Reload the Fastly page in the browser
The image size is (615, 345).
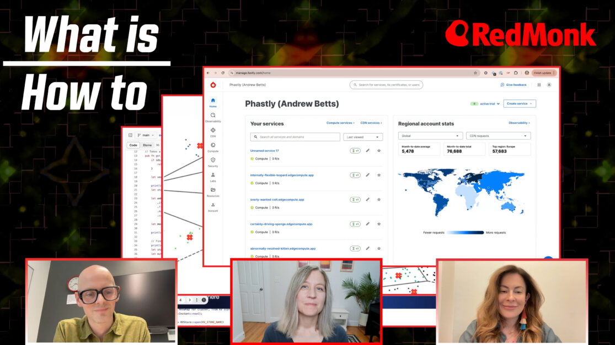(x=223, y=73)
